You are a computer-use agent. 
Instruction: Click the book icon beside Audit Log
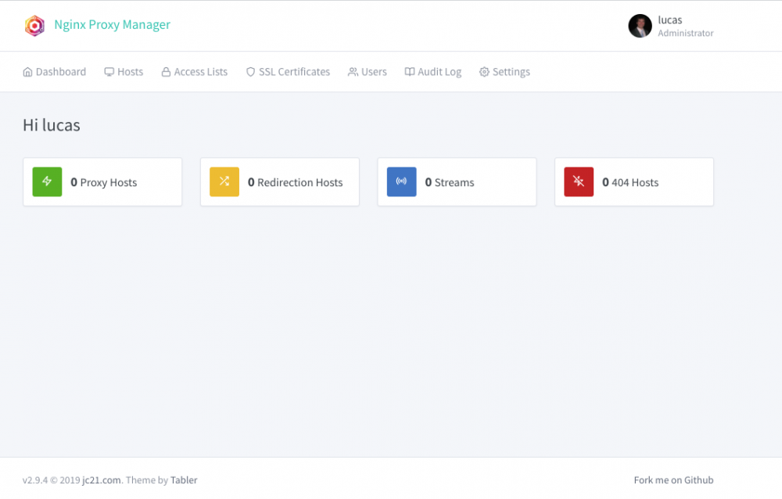410,72
